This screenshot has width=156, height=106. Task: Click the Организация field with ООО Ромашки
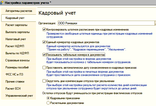click(x=106, y=23)
